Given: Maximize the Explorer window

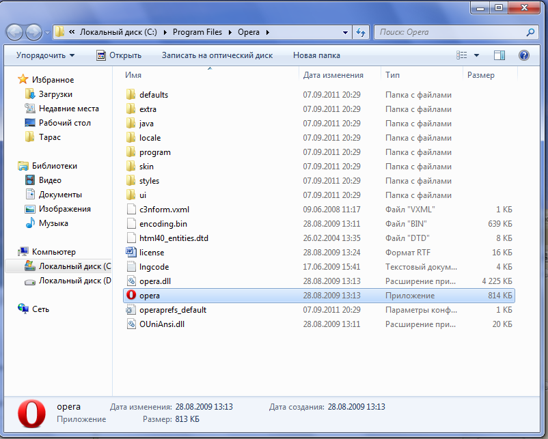Looking at the screenshot, I should 499,8.
